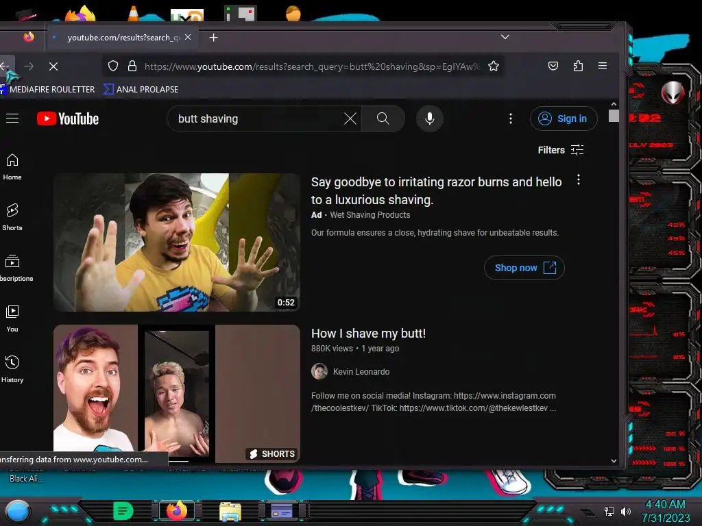The height and width of the screenshot is (526, 702).
Task: Open the VLC cone desktop icon
Action: point(133,14)
